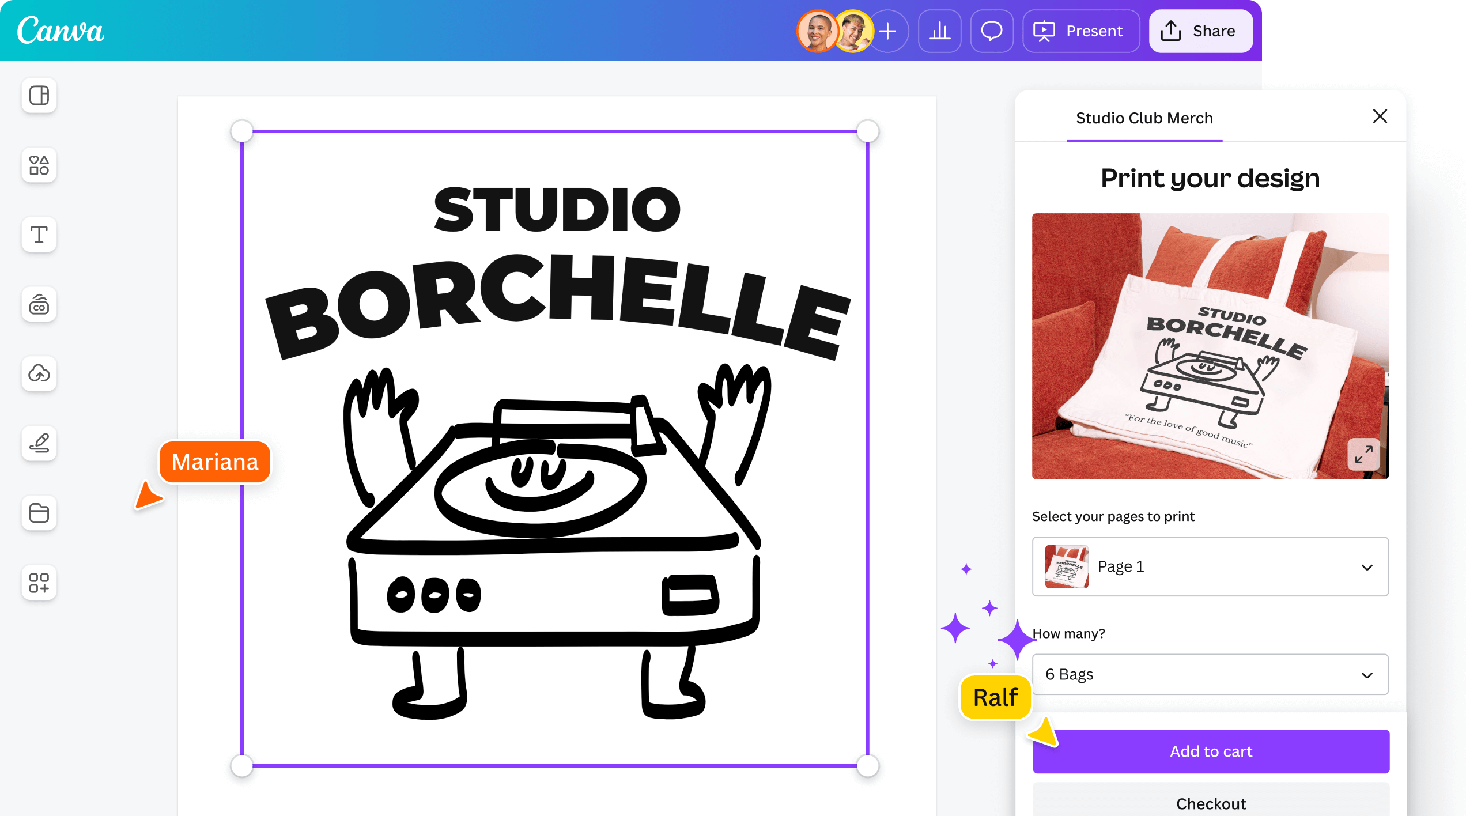Expand the Page 1 dropdown
The width and height of the screenshot is (1466, 816).
1210,566
